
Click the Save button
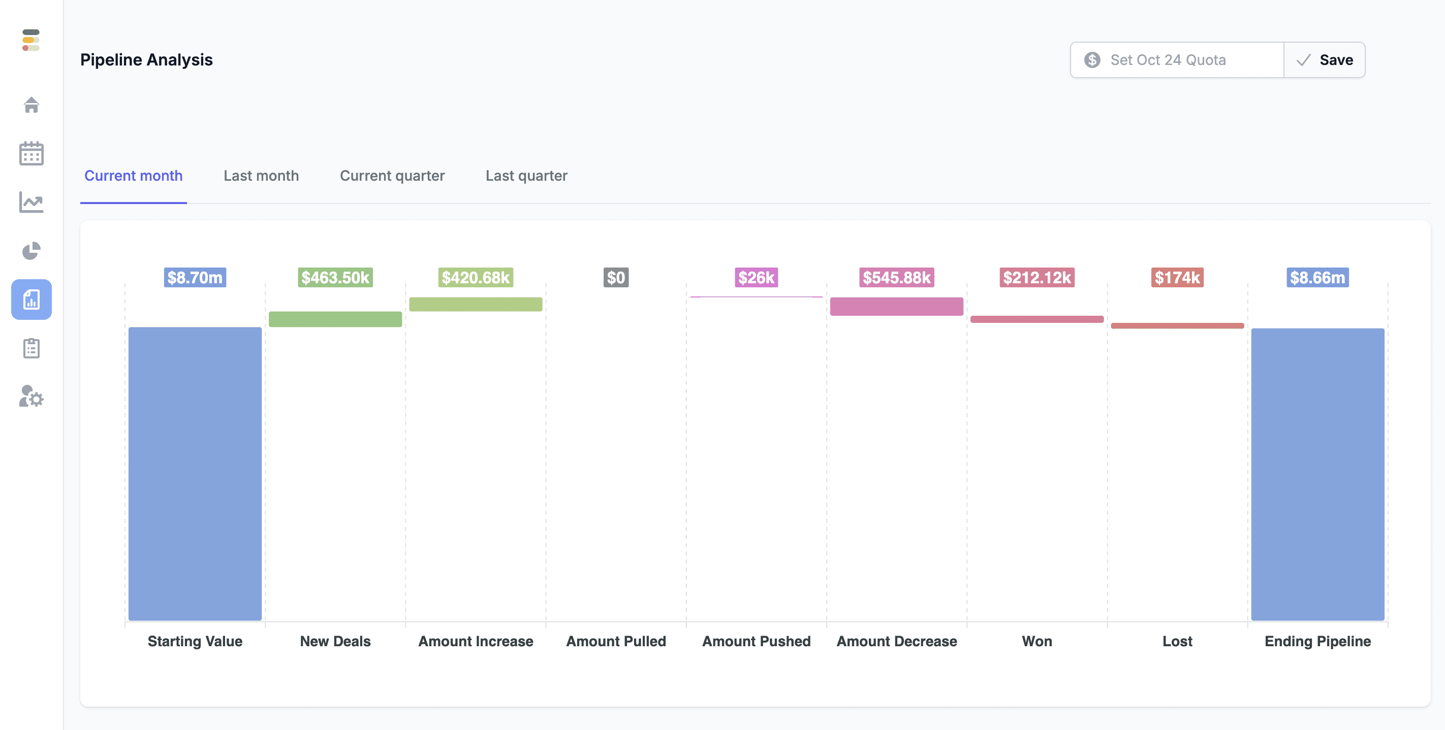pos(1325,60)
